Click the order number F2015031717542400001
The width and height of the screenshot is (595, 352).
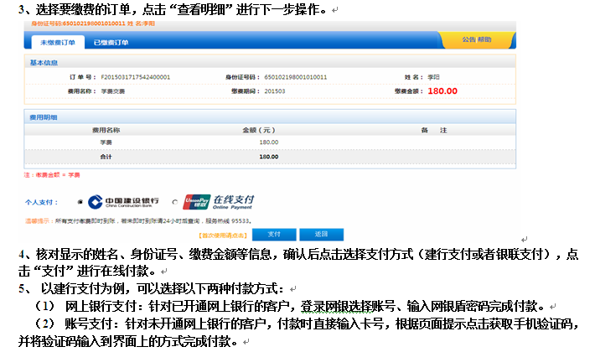pyautogui.click(x=136, y=77)
